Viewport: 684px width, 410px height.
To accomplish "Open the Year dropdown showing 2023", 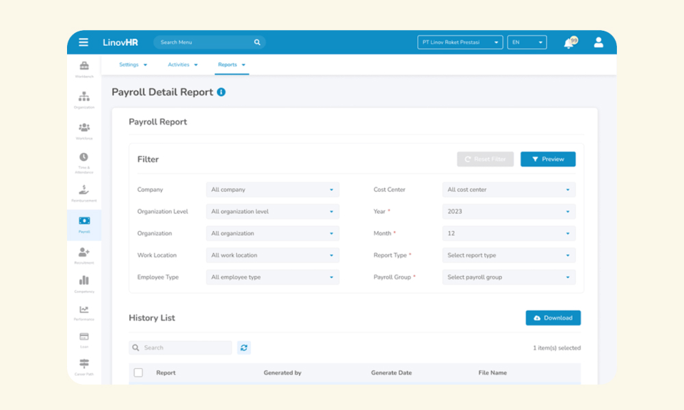I will 509,211.
